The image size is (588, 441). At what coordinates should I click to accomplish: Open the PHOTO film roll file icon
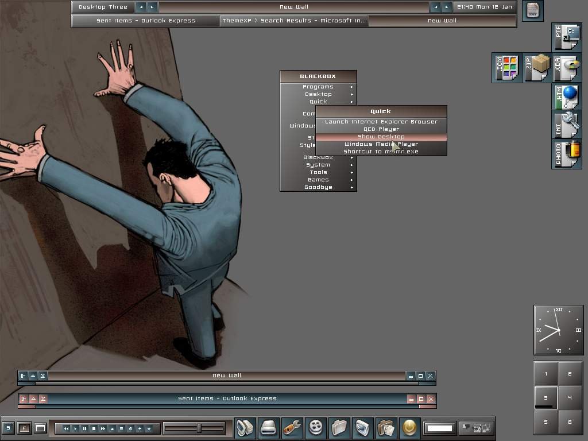tap(567, 154)
